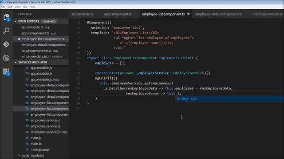Screen dimensions: 284x159
Task: Click unsaved dot beside employee-list in Open Editors
Action: (19, 39)
